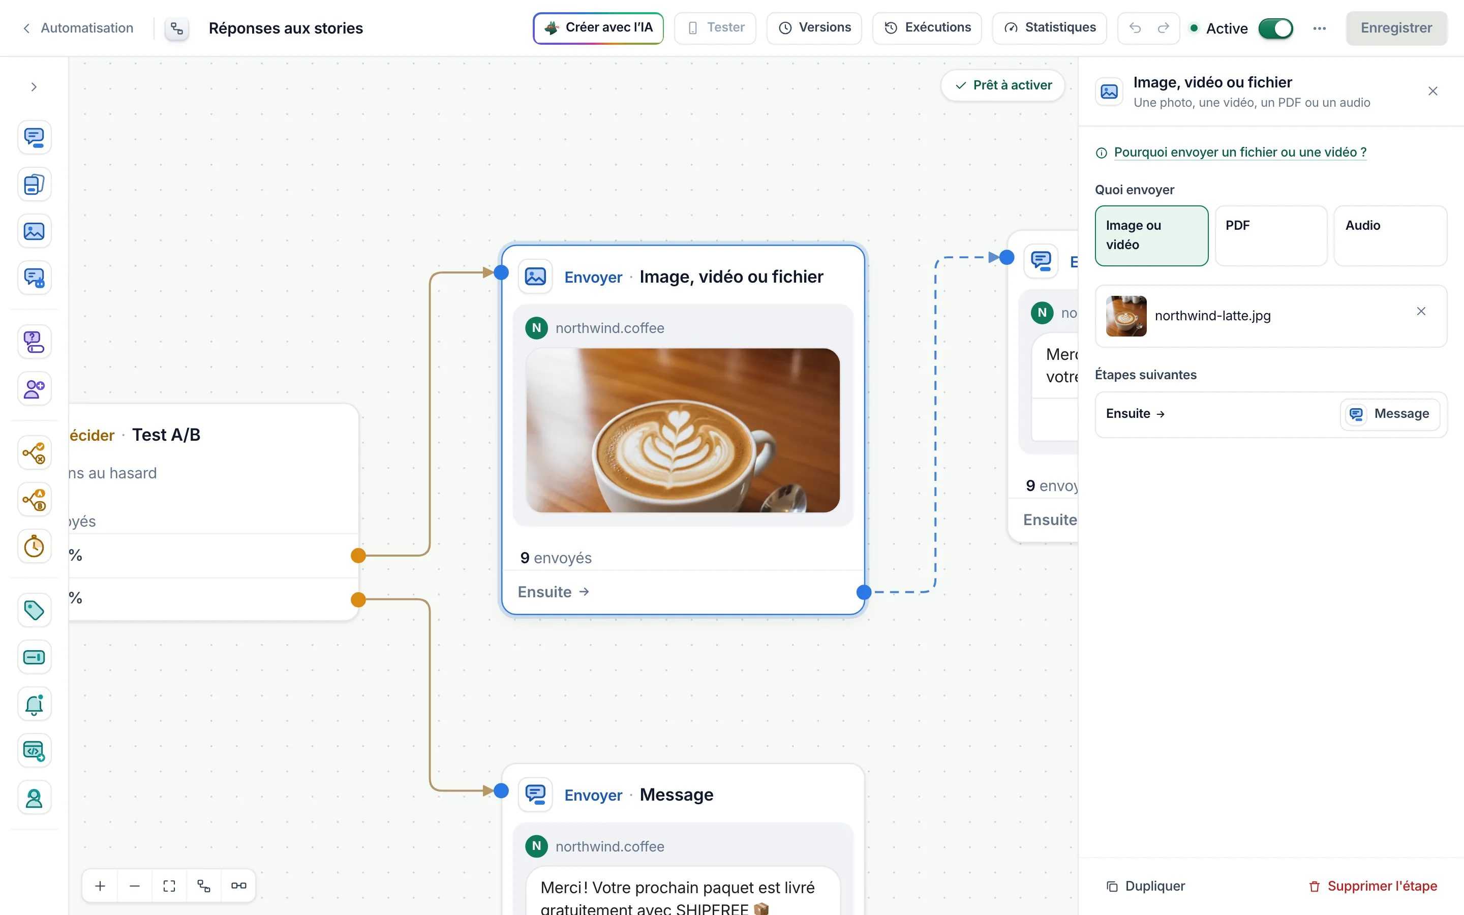Image resolution: width=1464 pixels, height=915 pixels.
Task: Select the PDF file type option
Action: (x=1271, y=235)
